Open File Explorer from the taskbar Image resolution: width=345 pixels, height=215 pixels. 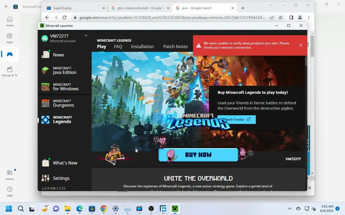pyautogui.click(x=67, y=209)
